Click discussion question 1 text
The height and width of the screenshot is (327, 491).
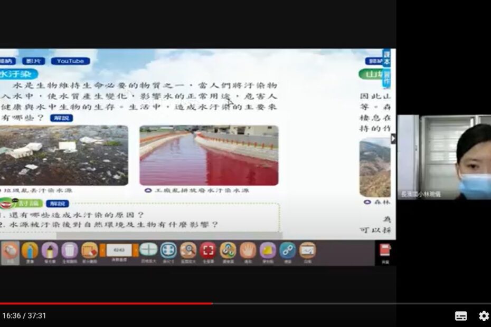pos(73,215)
